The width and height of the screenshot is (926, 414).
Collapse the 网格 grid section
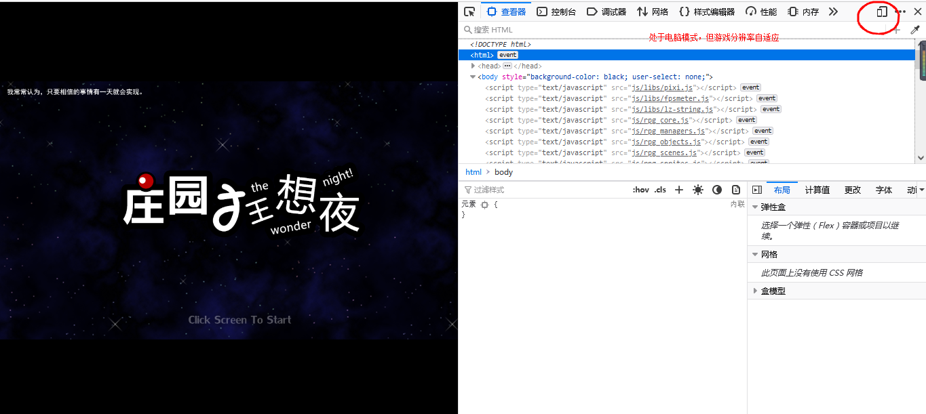(837, 255)
